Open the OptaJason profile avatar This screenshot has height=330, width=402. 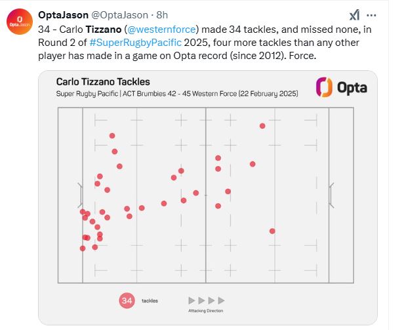pyautogui.click(x=20, y=22)
